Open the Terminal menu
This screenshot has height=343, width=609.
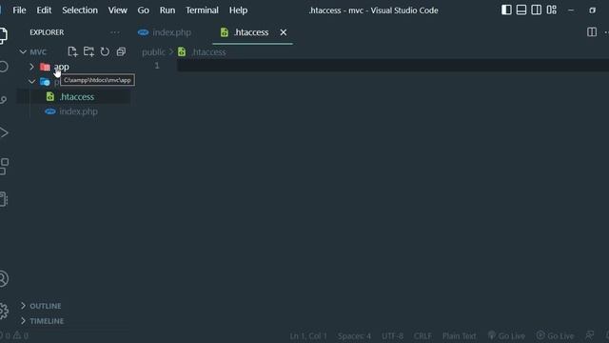[x=202, y=10]
